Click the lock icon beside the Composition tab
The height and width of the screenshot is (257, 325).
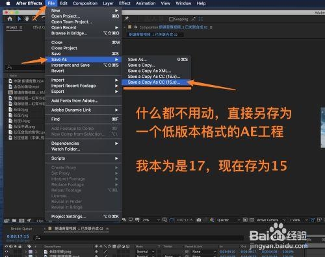(x=136, y=27)
